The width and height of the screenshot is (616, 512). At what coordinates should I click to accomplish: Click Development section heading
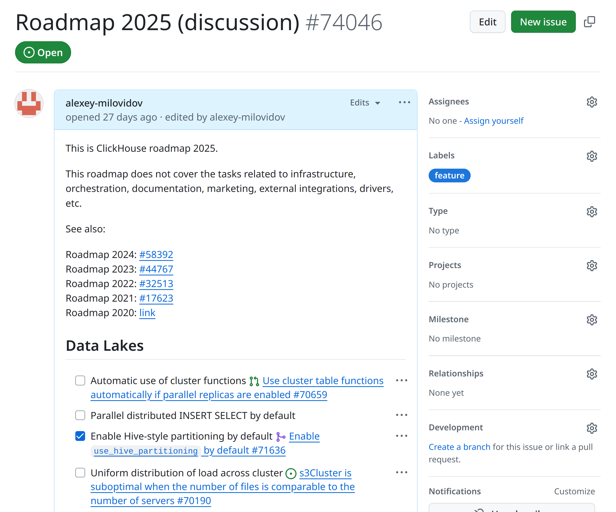(x=456, y=427)
